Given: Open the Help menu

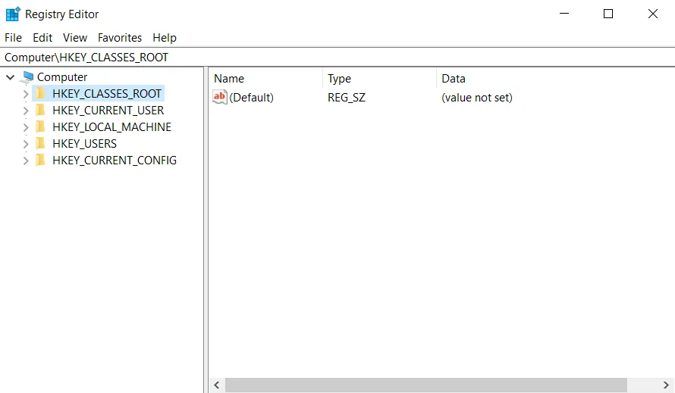Looking at the screenshot, I should tap(165, 38).
